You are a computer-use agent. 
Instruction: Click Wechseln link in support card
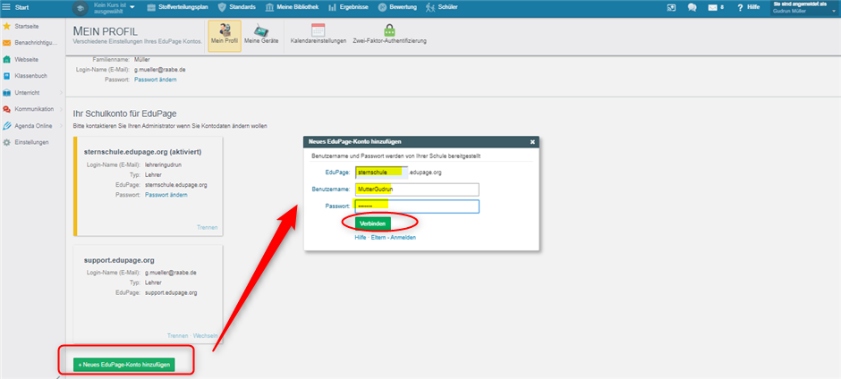(207, 335)
